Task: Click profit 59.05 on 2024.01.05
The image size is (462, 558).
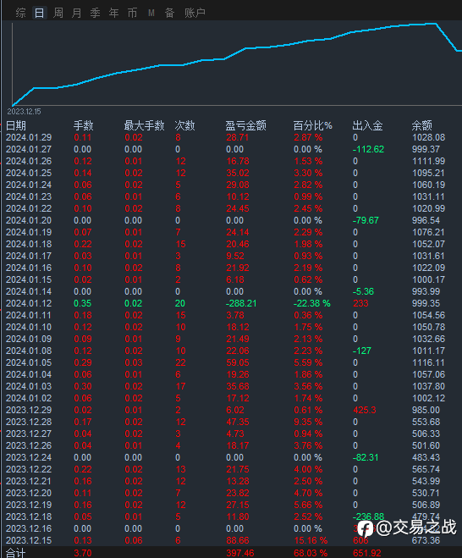Action: [x=238, y=362]
